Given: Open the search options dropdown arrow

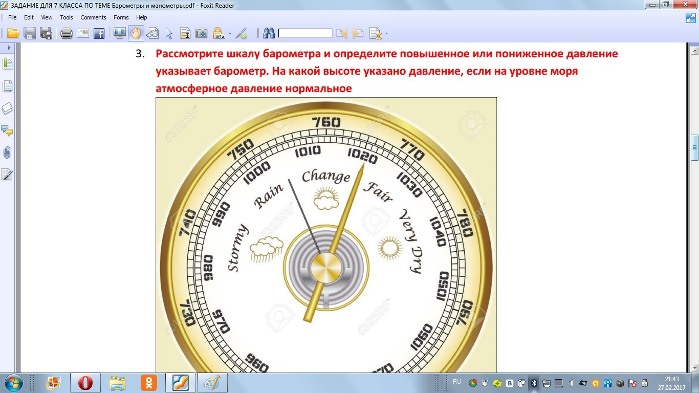Looking at the screenshot, I should 386,34.
